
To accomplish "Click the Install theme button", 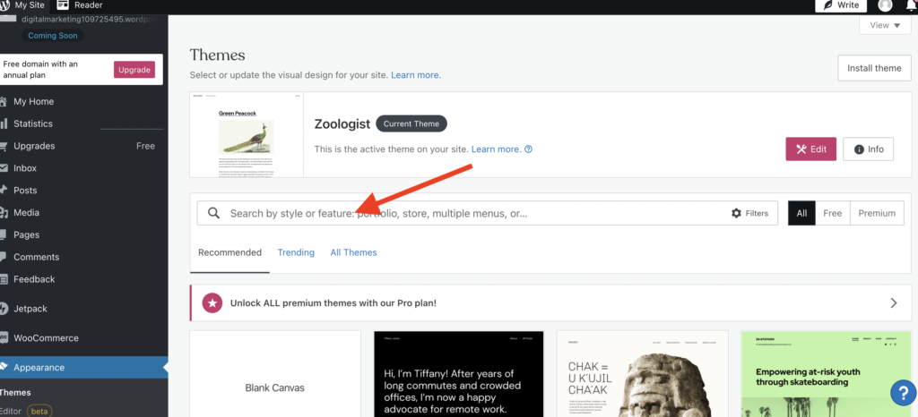I will coord(874,68).
